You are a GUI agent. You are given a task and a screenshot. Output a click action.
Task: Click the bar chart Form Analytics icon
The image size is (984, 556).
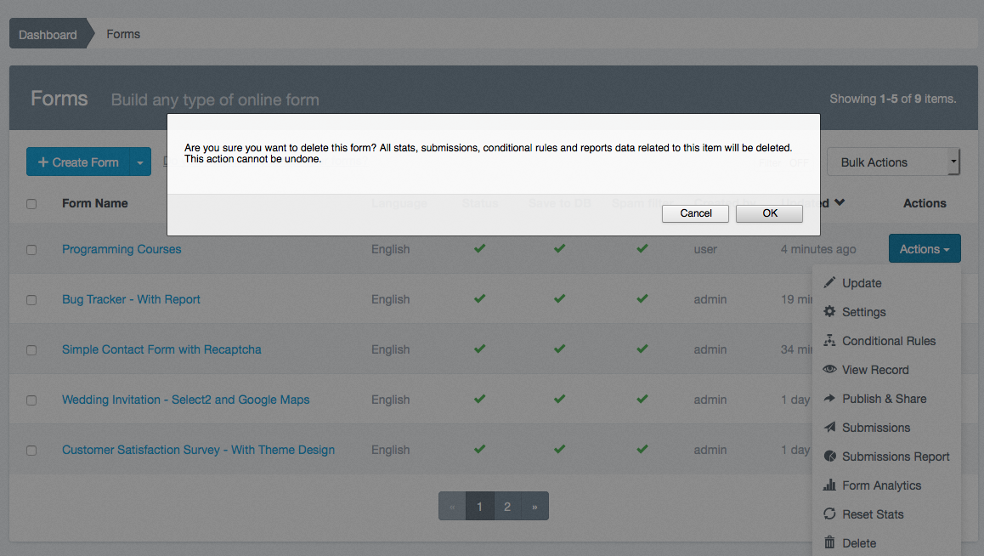coord(829,485)
